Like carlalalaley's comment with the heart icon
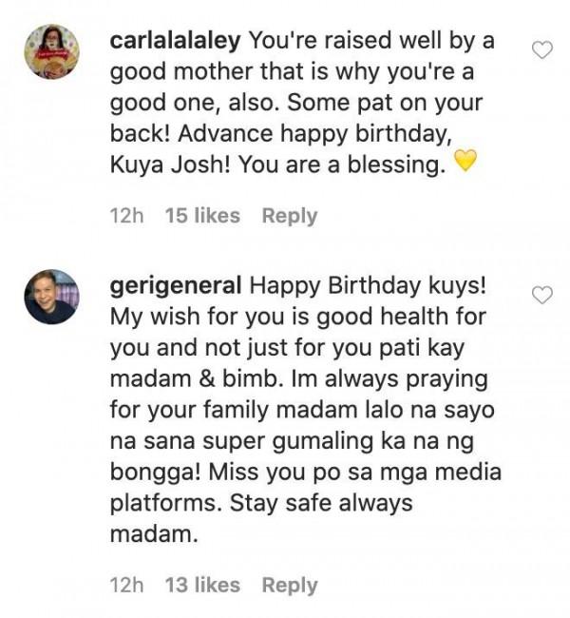This screenshot has height=618, width=570. pos(542,50)
